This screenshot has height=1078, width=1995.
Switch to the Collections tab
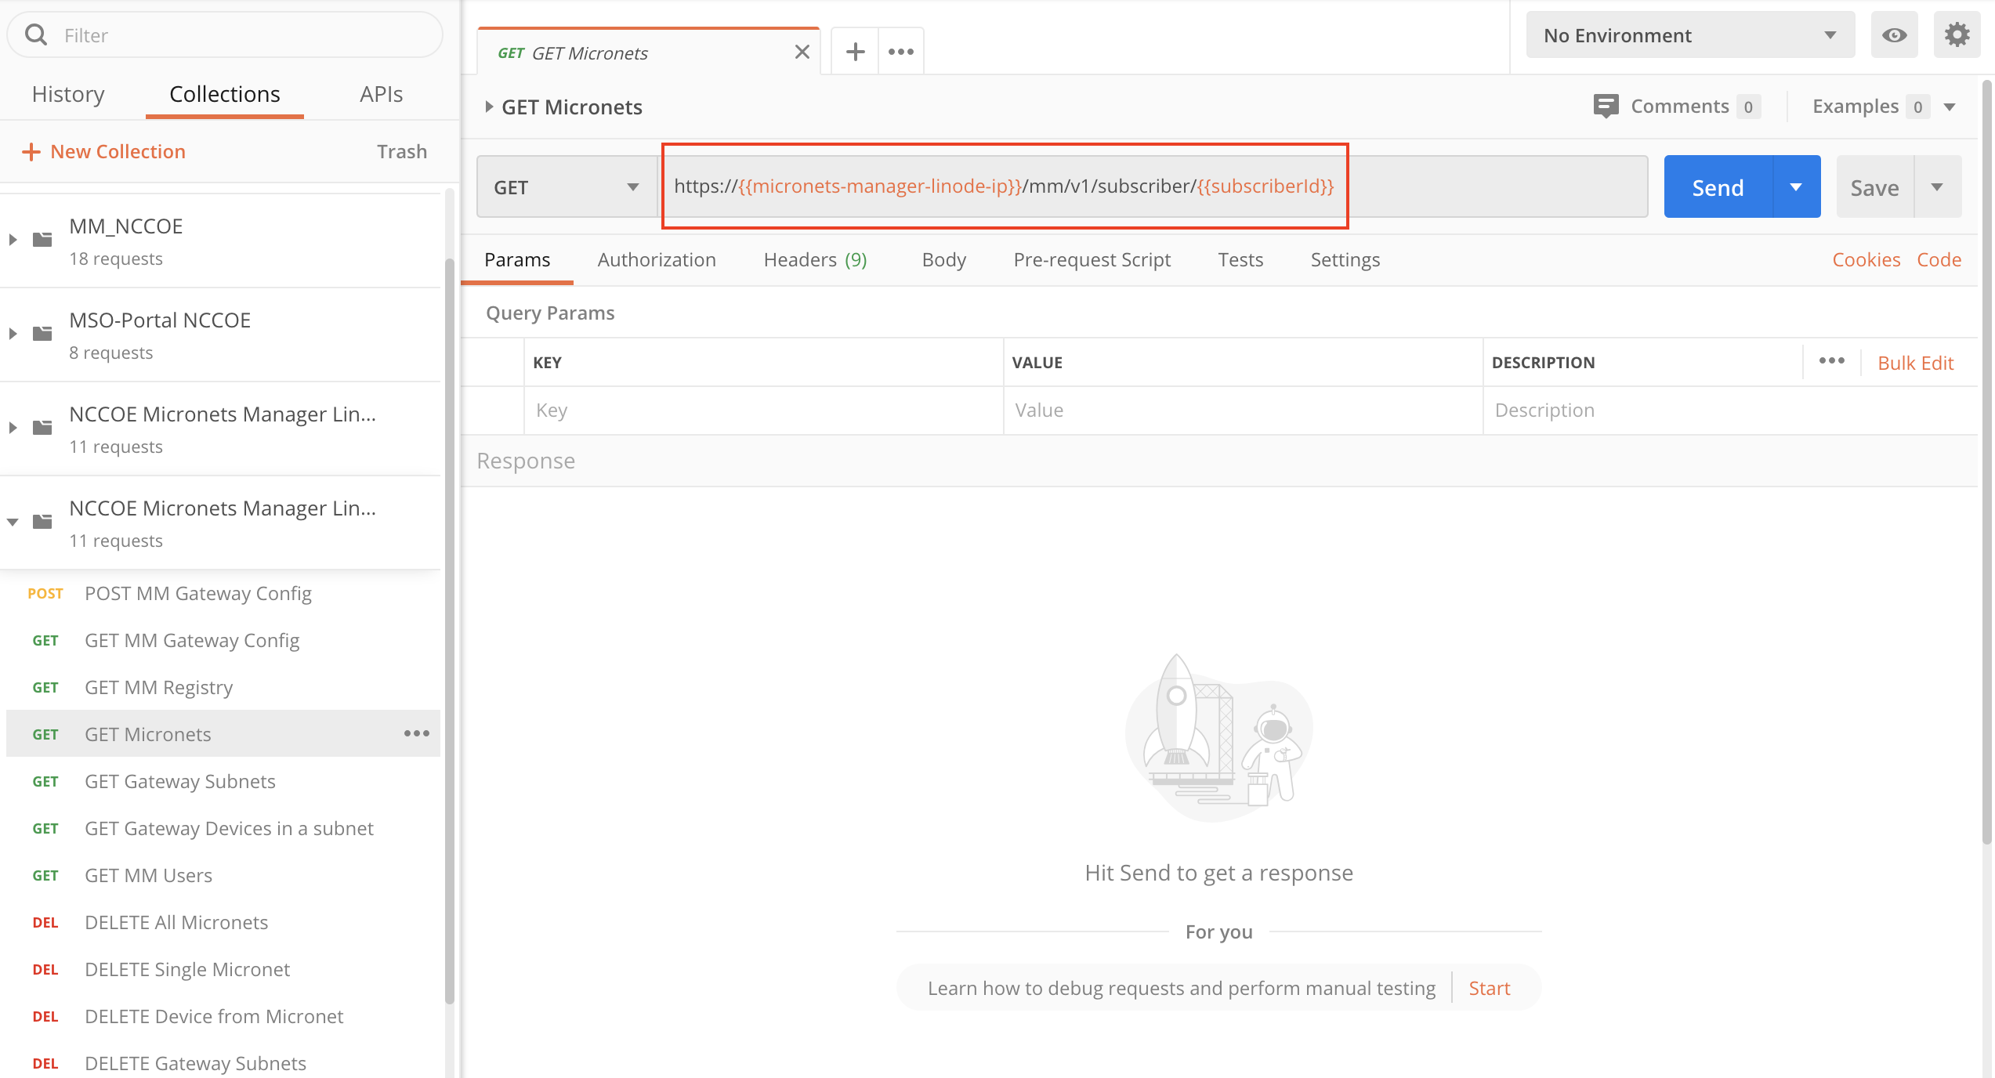225,94
